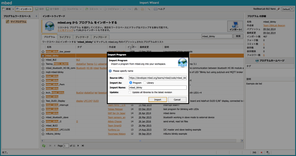
Task: Go to the next page arrow
Action: 78,146
